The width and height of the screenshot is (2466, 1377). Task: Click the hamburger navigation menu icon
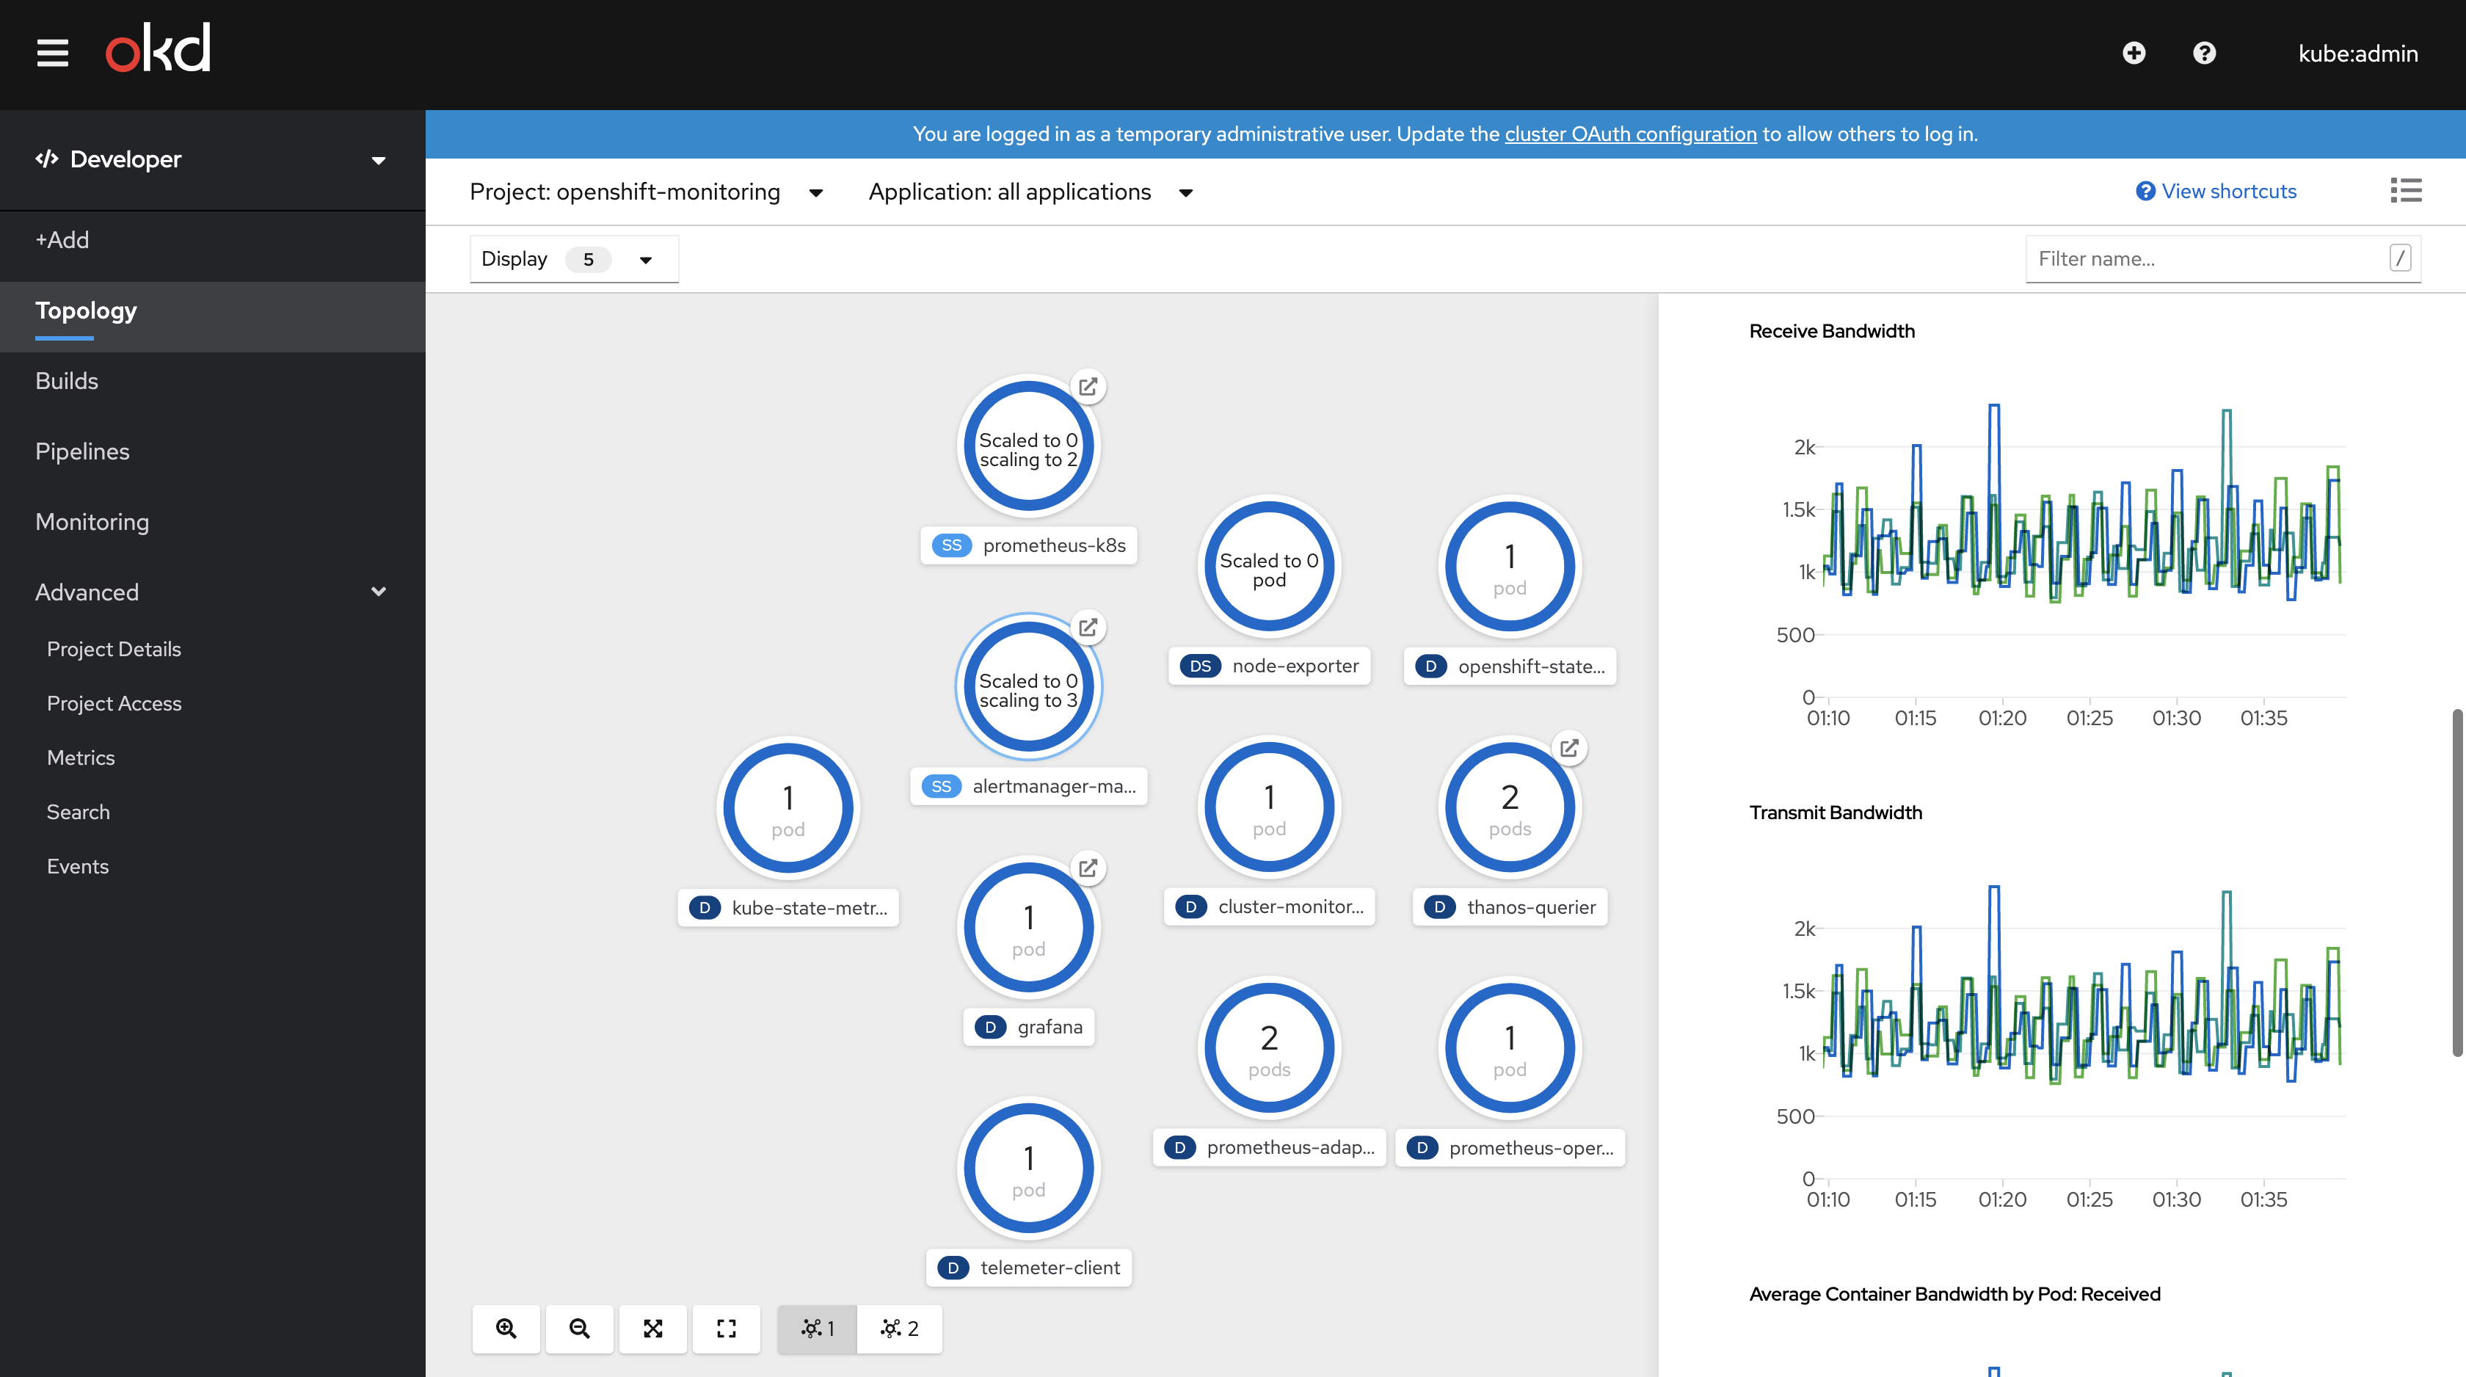[x=53, y=53]
